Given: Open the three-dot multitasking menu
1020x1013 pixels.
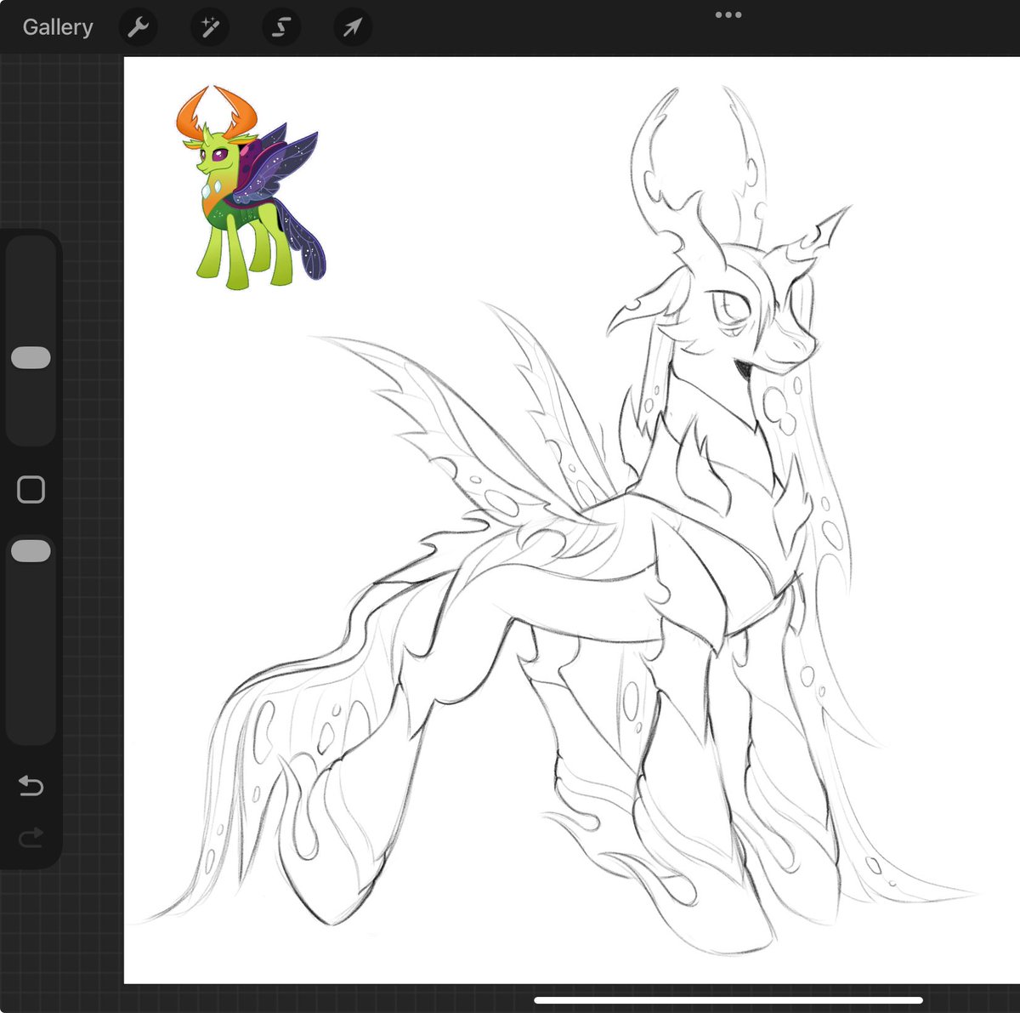Looking at the screenshot, I should (x=728, y=14).
